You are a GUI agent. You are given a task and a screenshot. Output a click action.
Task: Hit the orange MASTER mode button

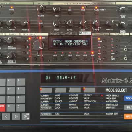(128, 116)
